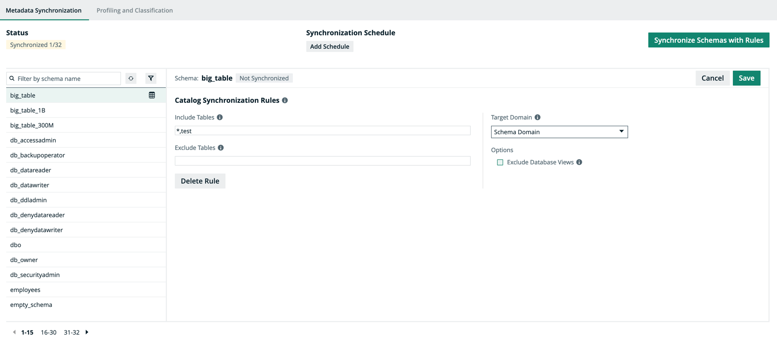Click the Synchronize Schemas with Rules button
The height and width of the screenshot is (342, 777).
pyautogui.click(x=708, y=40)
